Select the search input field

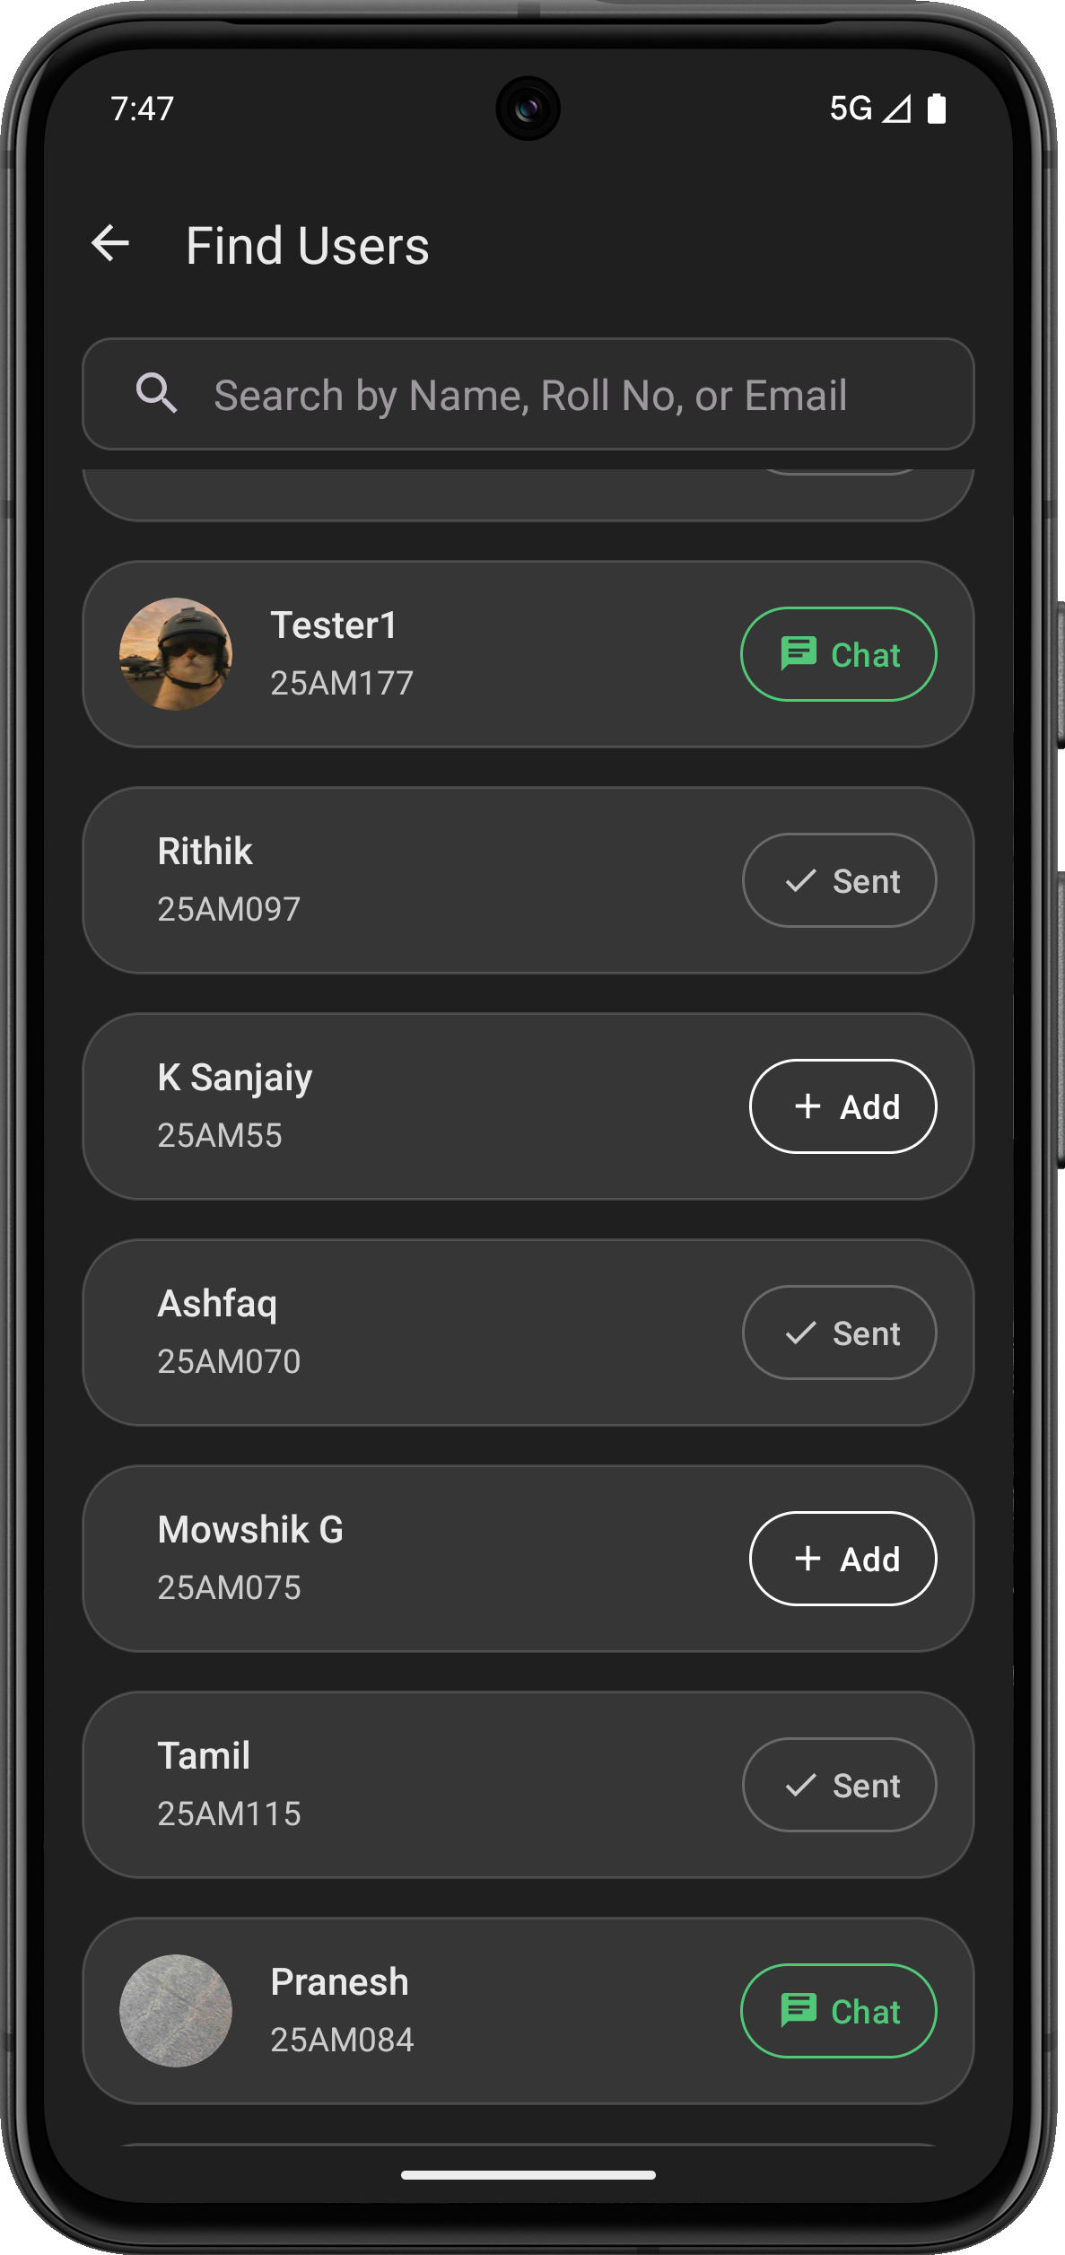(x=529, y=394)
